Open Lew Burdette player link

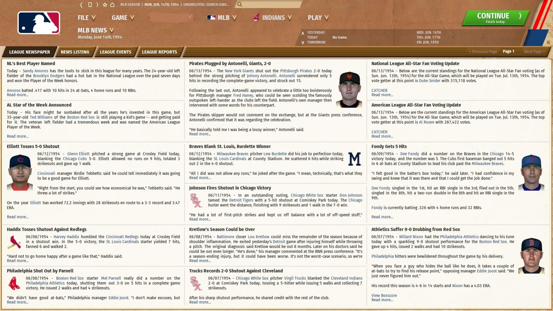coord(275,154)
